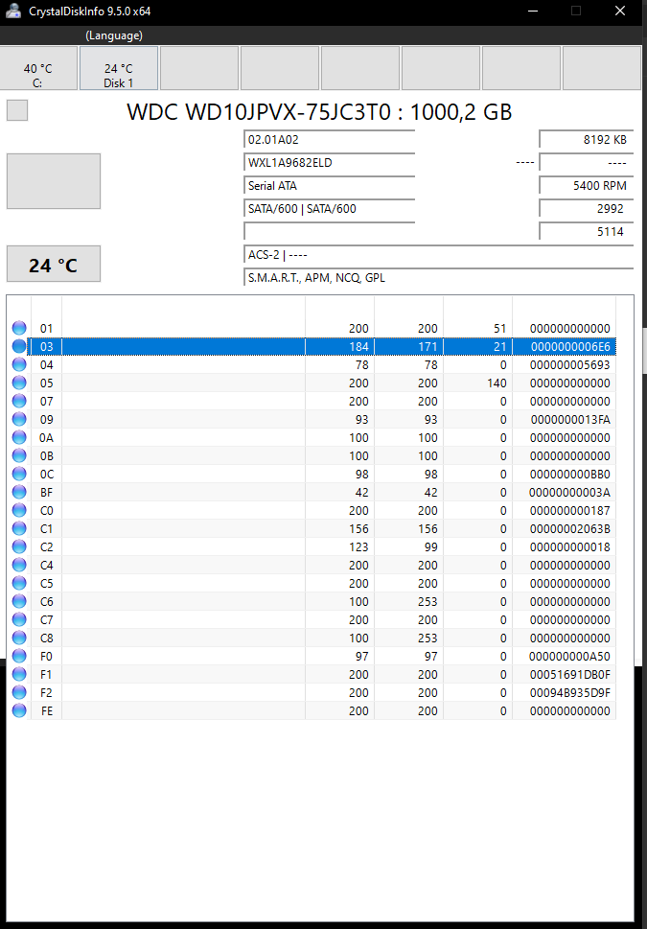Click the status orb for attribute 04
The image size is (647, 929).
[19, 364]
